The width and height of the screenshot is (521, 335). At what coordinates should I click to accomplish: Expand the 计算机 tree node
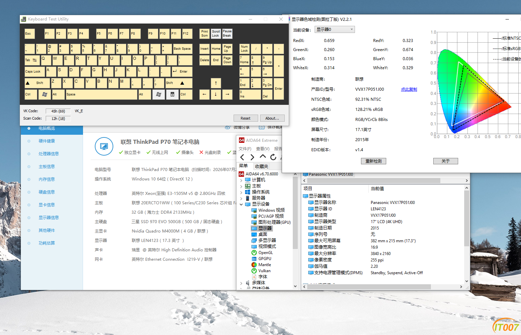(x=241, y=180)
